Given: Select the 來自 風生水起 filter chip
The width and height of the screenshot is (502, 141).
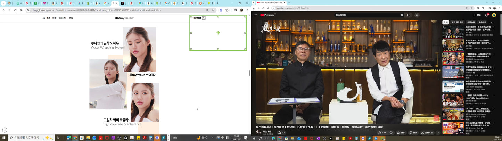Looking at the screenshot, I should 458,22.
